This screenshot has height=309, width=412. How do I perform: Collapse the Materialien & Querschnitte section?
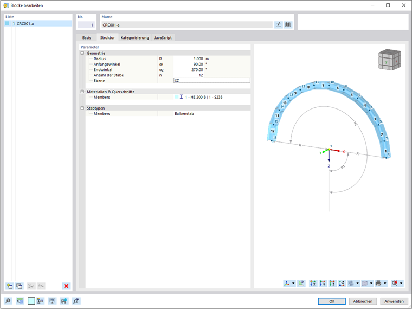82,92
